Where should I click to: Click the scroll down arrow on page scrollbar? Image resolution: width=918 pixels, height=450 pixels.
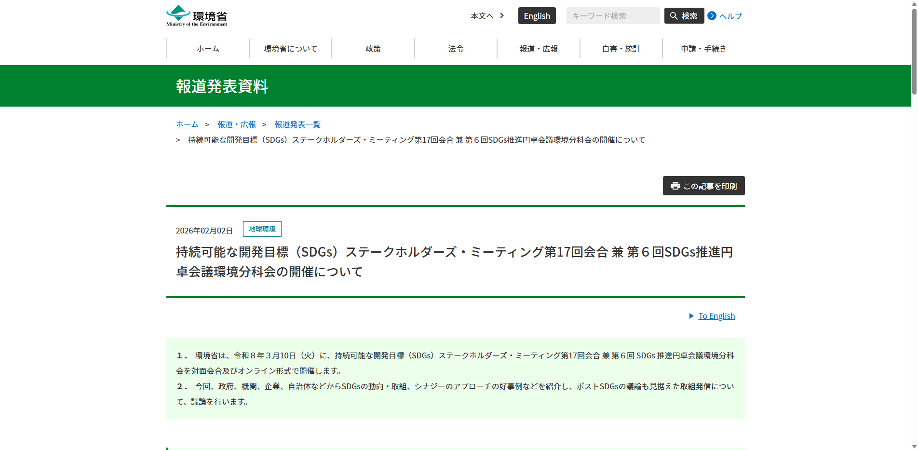[x=914, y=446]
